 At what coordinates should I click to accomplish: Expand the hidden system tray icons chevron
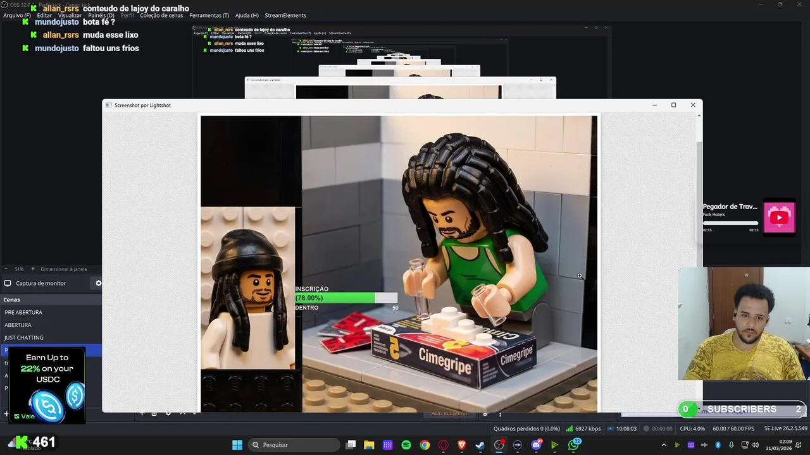click(664, 445)
